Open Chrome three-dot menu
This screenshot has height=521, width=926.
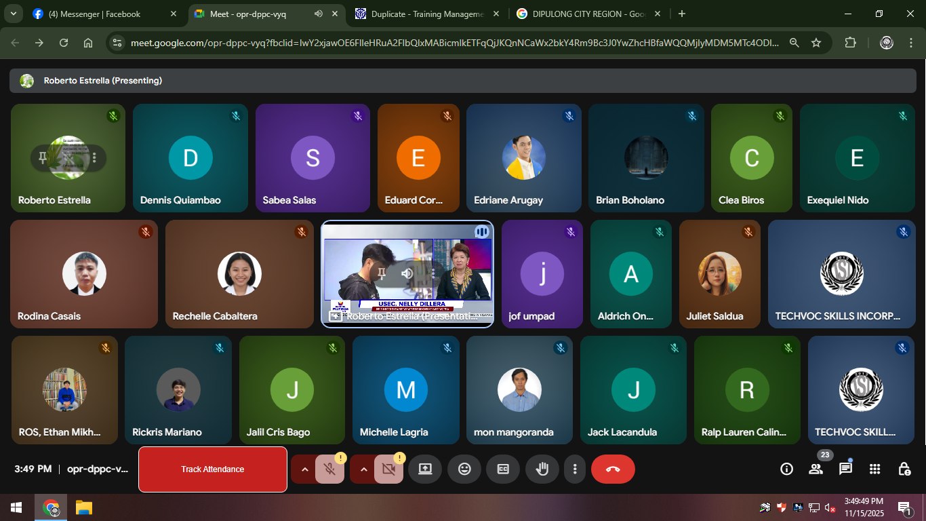tap(910, 43)
